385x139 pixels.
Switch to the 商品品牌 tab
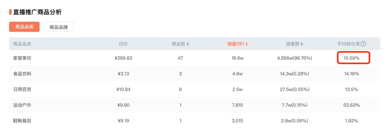click(x=59, y=27)
